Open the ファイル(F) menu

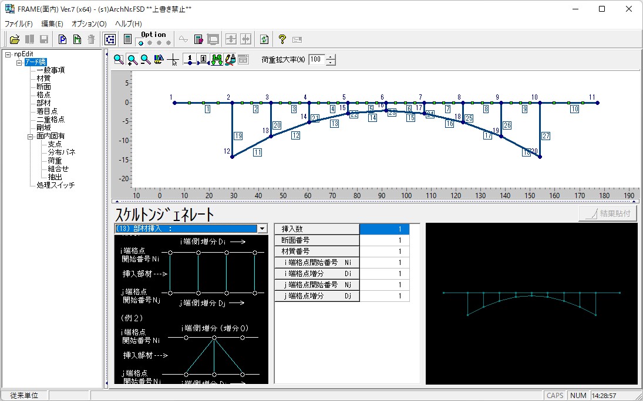[x=18, y=24]
